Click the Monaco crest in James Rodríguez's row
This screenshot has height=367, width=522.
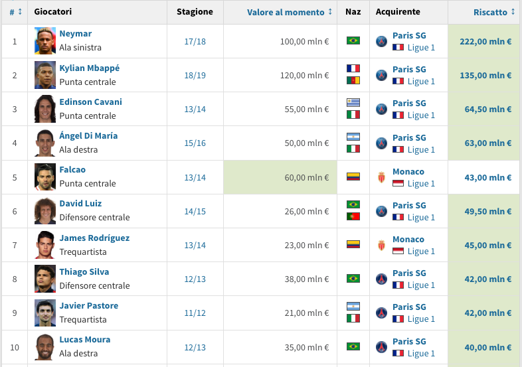click(381, 245)
